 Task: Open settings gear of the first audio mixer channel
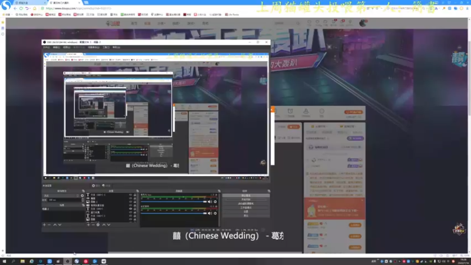click(x=215, y=201)
